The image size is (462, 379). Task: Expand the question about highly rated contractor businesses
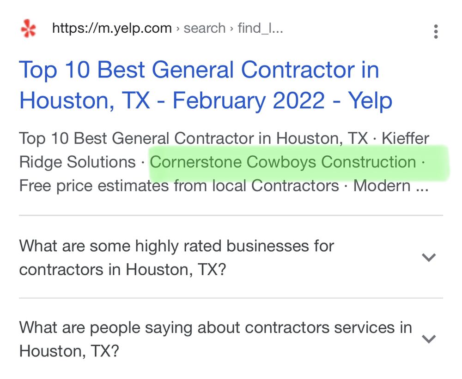428,257
